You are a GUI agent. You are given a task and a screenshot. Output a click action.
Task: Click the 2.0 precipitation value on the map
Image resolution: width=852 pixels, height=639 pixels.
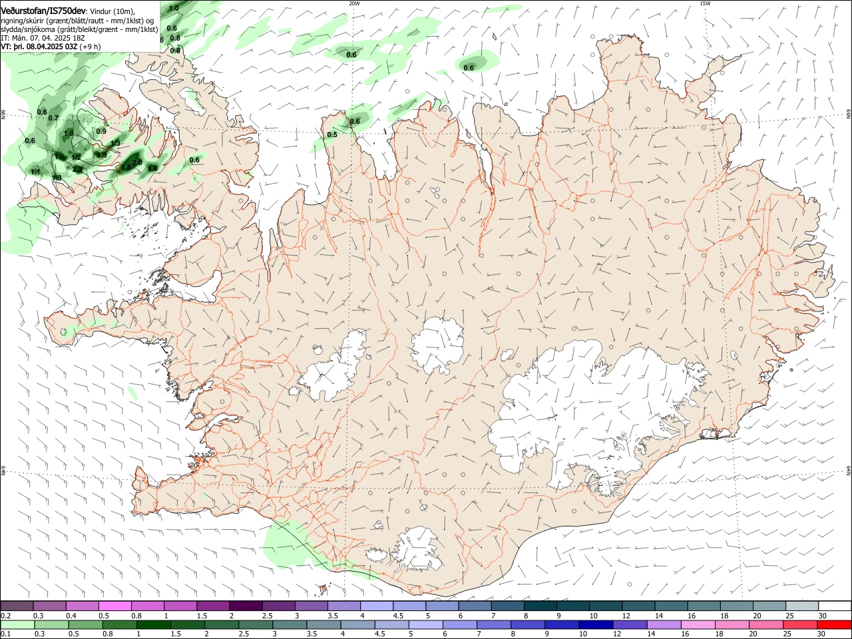click(x=137, y=162)
